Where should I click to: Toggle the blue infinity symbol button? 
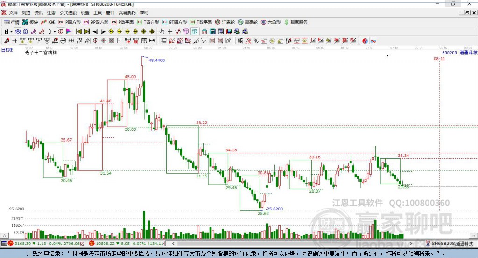click(373, 41)
